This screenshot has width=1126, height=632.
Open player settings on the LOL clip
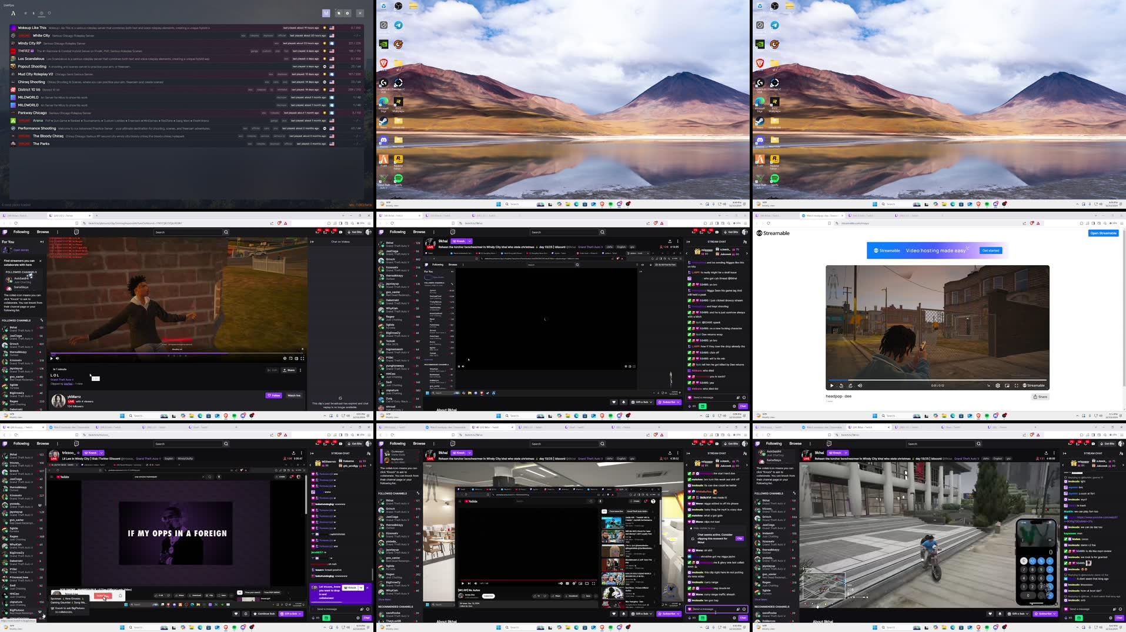coord(285,358)
